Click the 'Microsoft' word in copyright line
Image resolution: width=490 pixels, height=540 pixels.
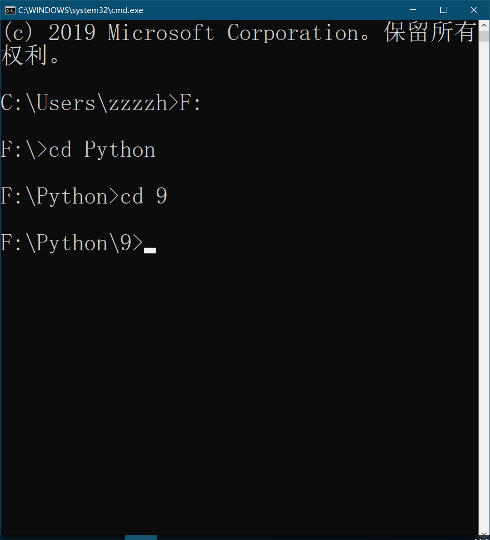point(161,33)
